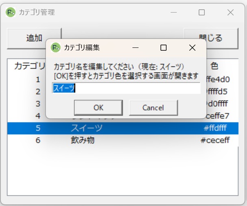The height and width of the screenshot is (206, 247).
Task: Click the カテゴリ管理 window app icon
Action: tap(11, 12)
